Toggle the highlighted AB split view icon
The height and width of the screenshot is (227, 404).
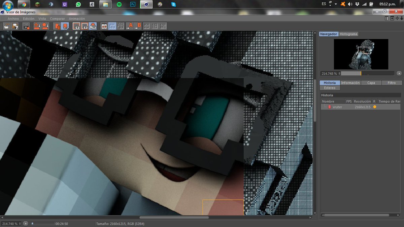point(112,26)
